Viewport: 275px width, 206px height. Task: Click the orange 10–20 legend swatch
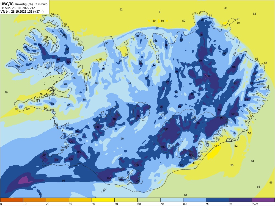click(35, 200)
